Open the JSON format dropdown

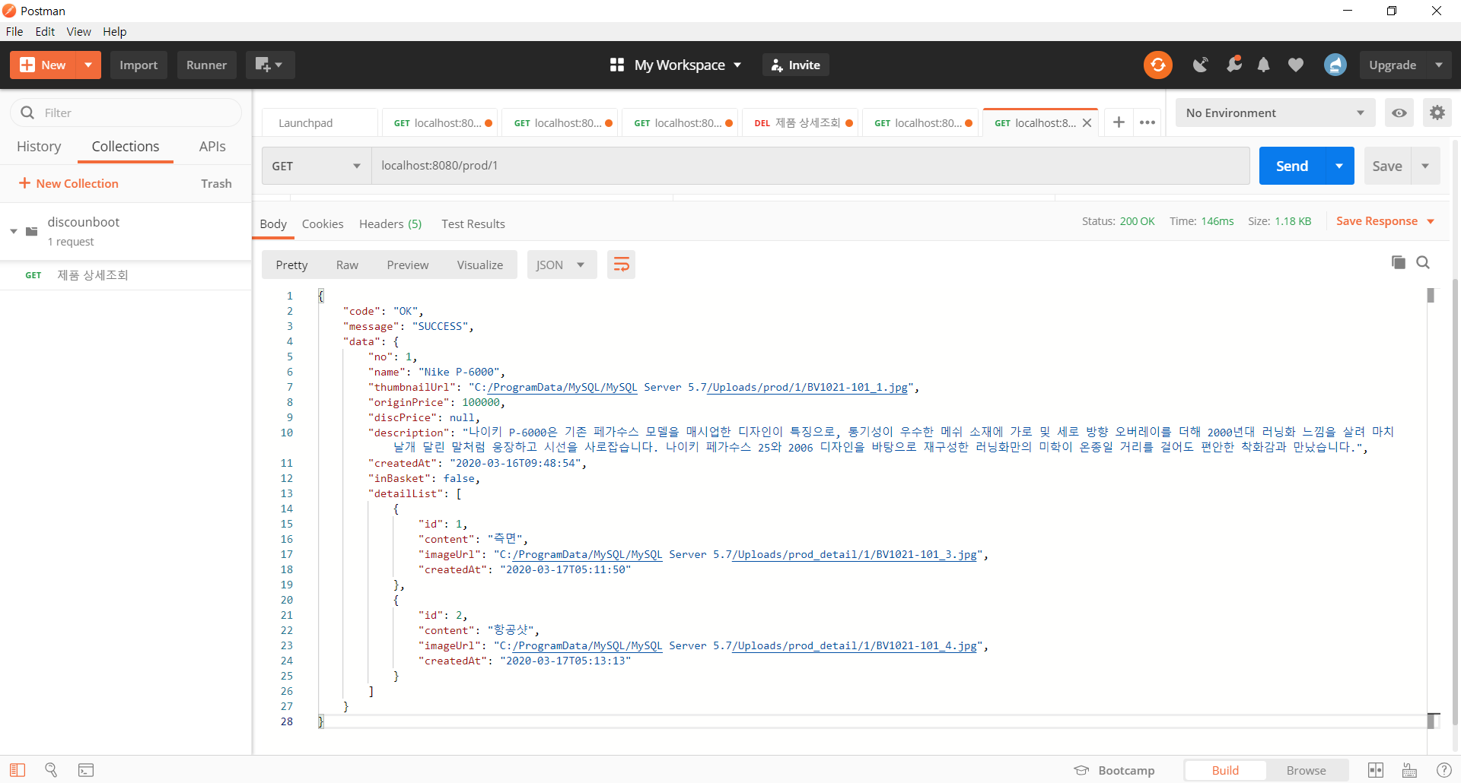(562, 265)
